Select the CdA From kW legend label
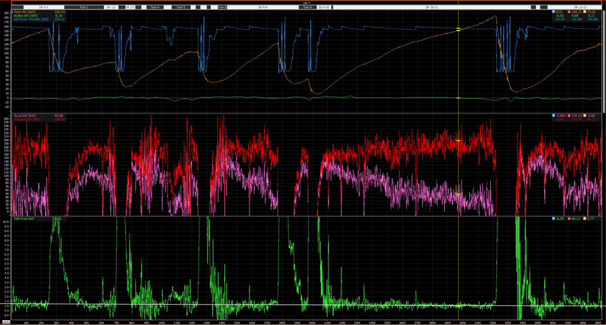Image resolution: width=606 pixels, height=325 pixels. [x=24, y=219]
